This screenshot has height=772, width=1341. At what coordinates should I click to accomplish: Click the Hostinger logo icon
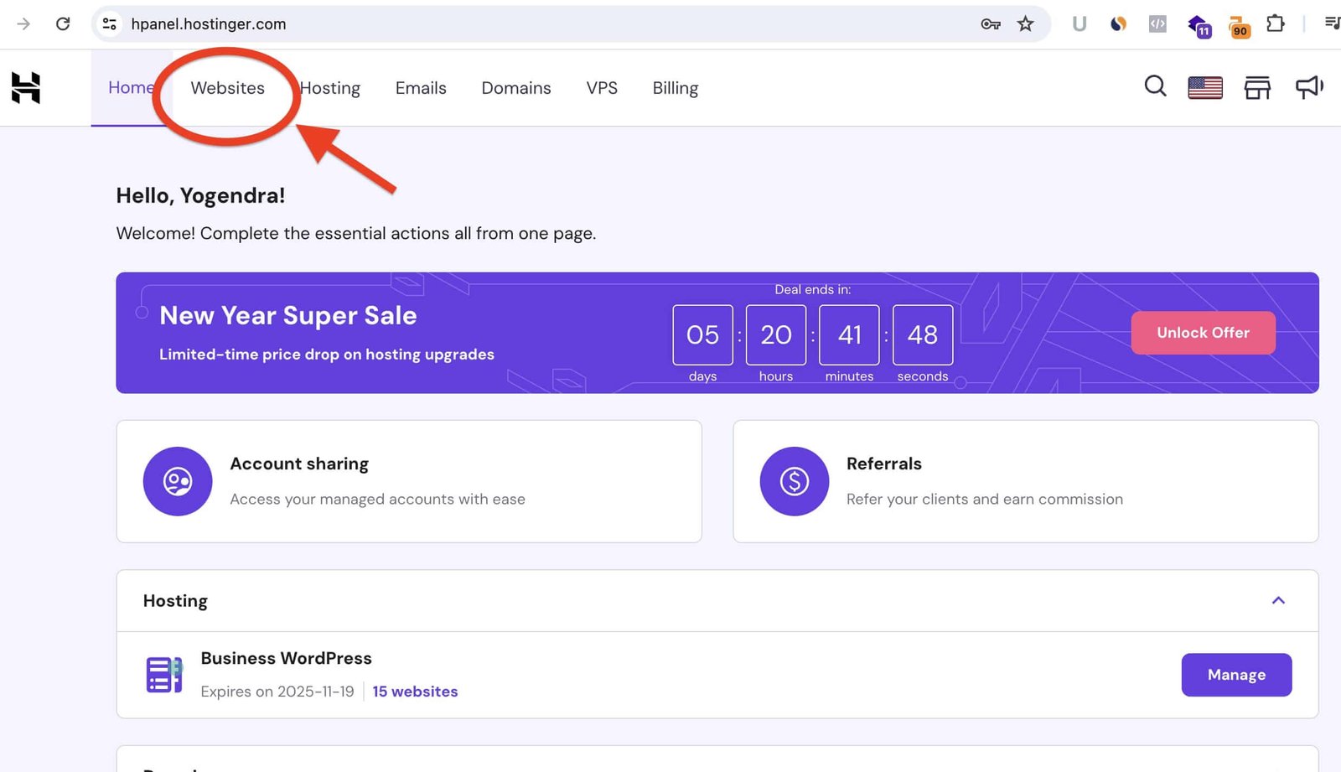coord(26,87)
